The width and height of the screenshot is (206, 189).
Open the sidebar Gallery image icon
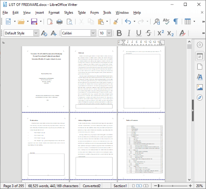coord(200,87)
